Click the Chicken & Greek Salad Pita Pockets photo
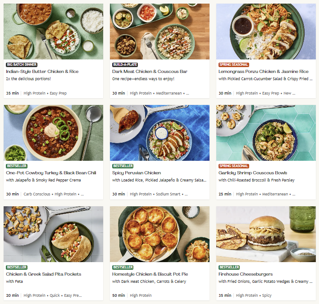This screenshot has height=304, width=319. pyautogui.click(x=53, y=234)
